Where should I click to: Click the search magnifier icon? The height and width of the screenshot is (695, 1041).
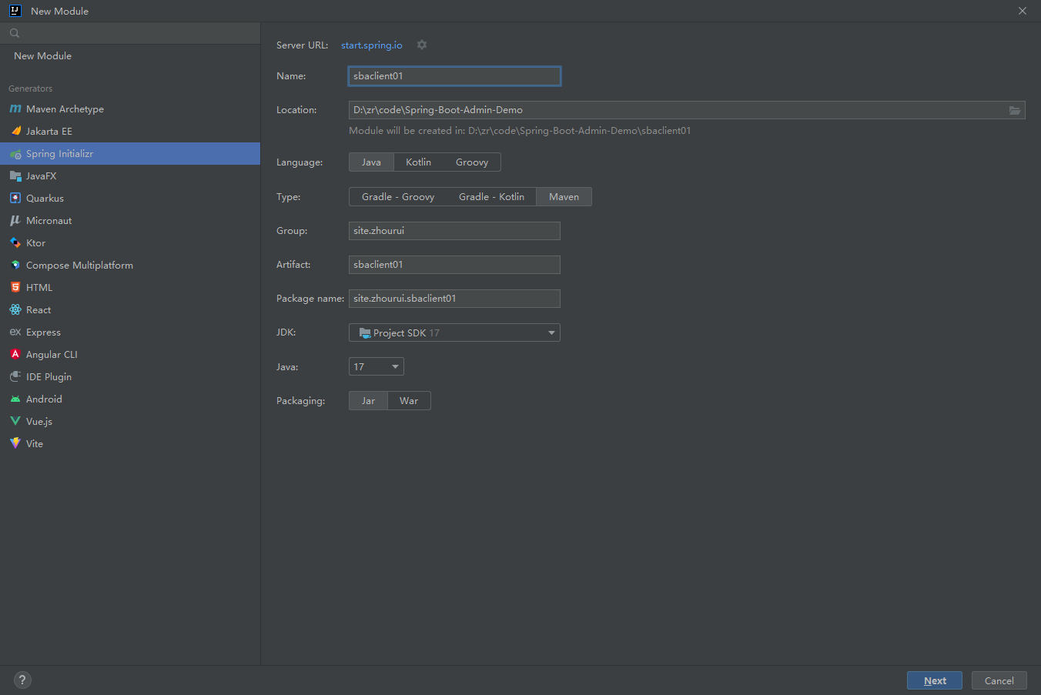pos(15,33)
